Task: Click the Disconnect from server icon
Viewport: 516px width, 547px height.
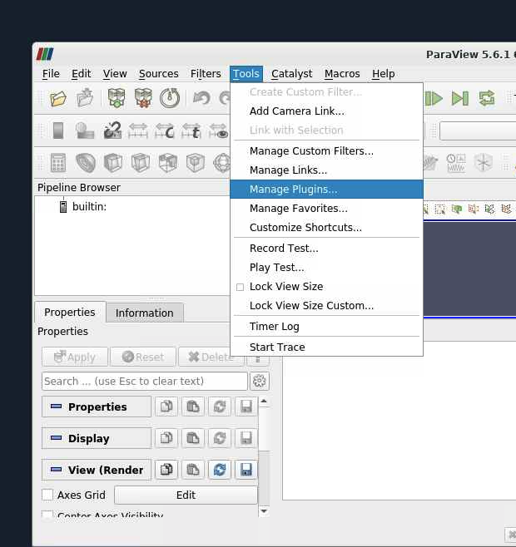Action: point(143,98)
